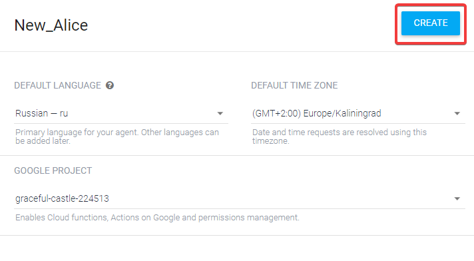Click 'be added later' language hint line

[x=43, y=141]
